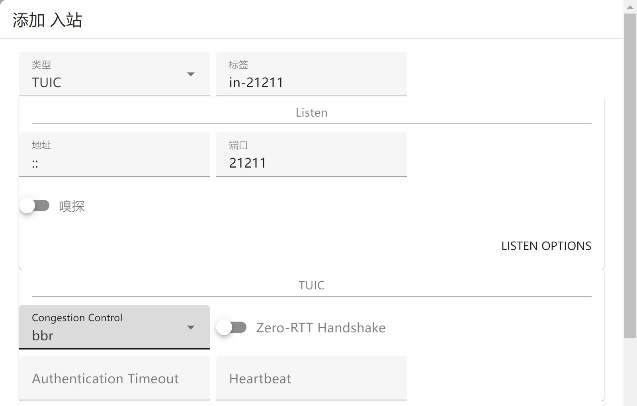Click the scrollbar up arrow
The height and width of the screenshot is (406, 637).
630,7
